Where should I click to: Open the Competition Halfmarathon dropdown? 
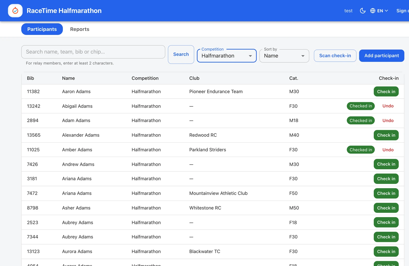point(226,56)
